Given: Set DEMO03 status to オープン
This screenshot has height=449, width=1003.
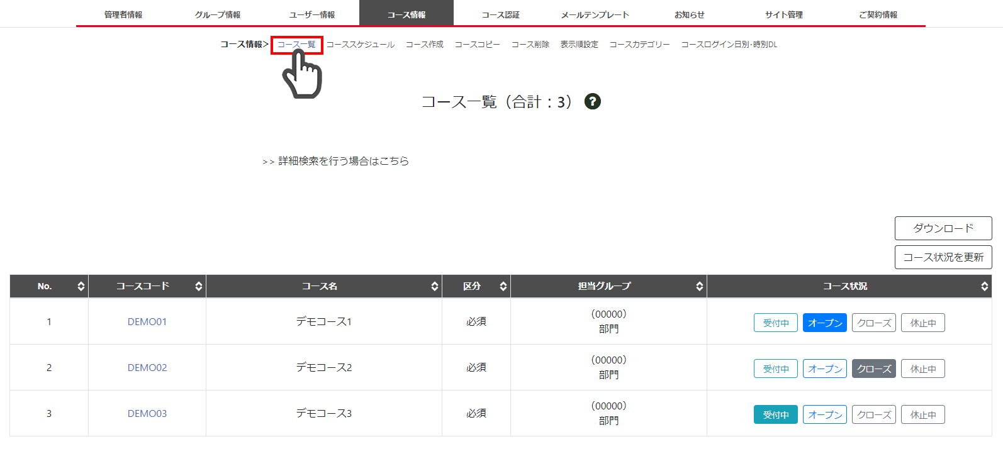Looking at the screenshot, I should point(825,414).
